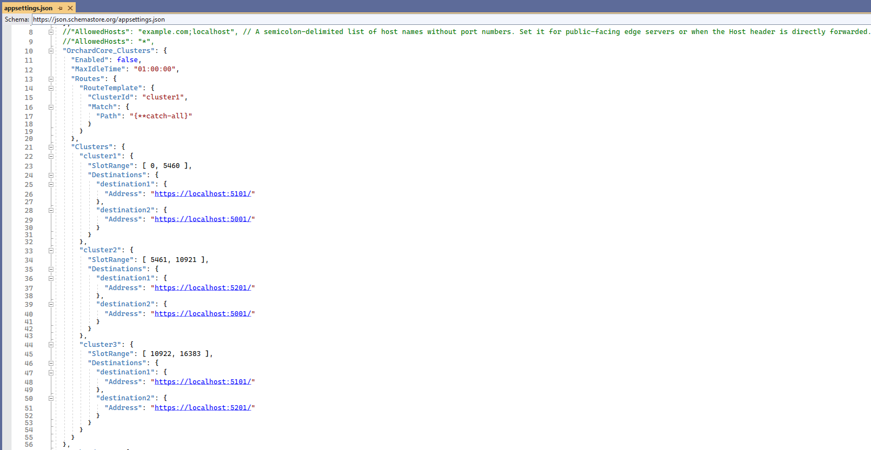Click the "ClusterId" key

click(x=111, y=97)
